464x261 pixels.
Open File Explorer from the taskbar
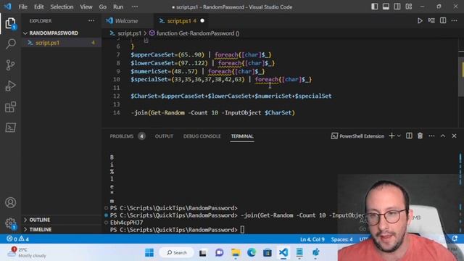pos(236,252)
